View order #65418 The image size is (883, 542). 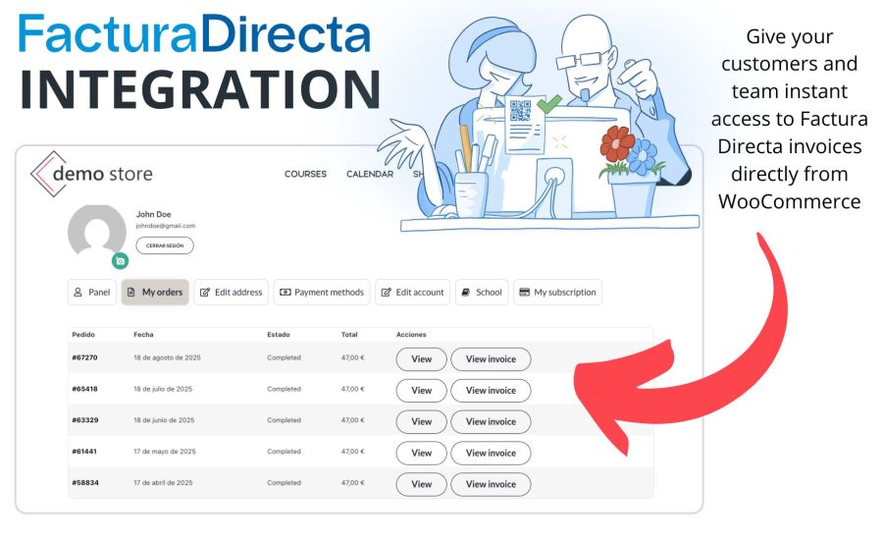421,391
